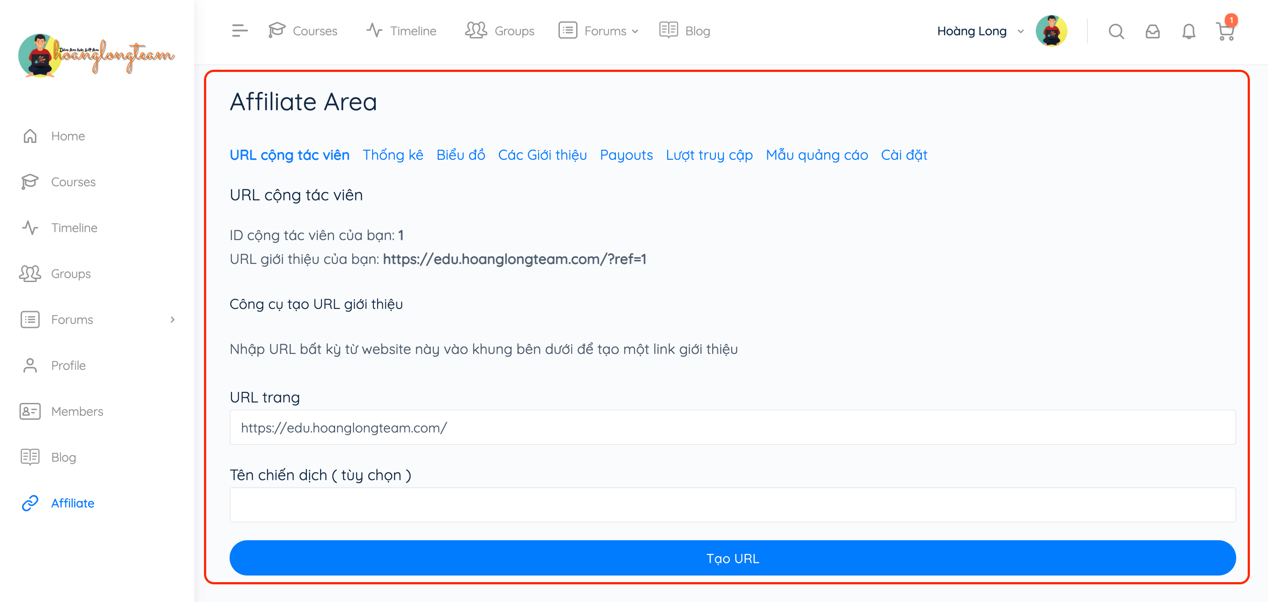This screenshot has width=1268, height=602.
Task: Switch to Cài đặt tab
Action: [904, 155]
